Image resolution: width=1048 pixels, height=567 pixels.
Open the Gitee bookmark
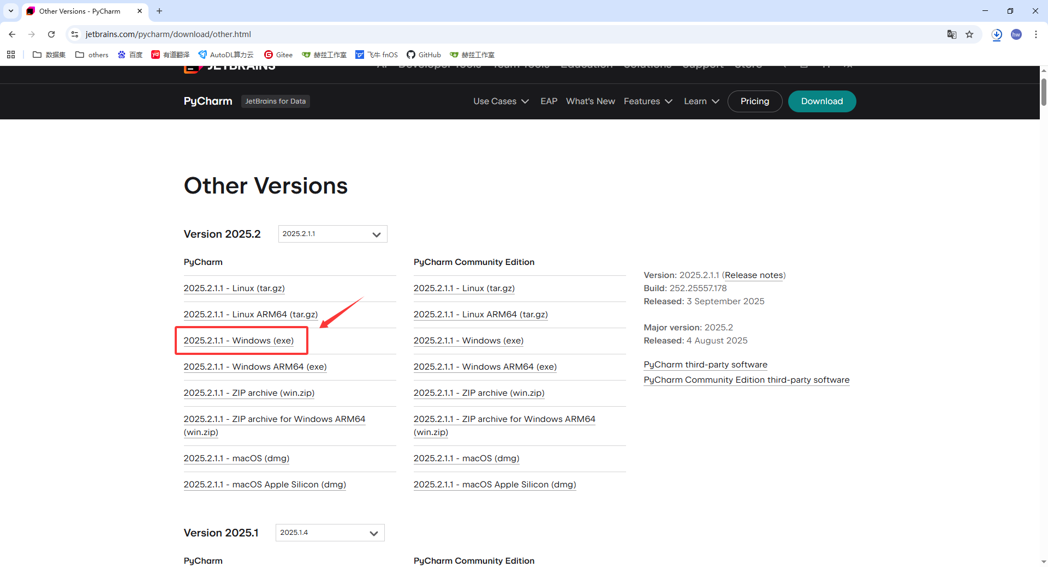coord(278,55)
